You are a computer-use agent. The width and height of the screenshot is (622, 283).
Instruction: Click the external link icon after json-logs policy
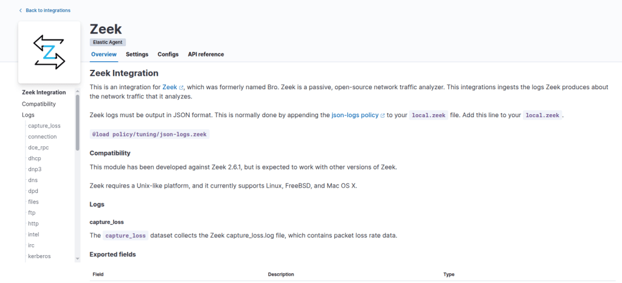(x=382, y=115)
